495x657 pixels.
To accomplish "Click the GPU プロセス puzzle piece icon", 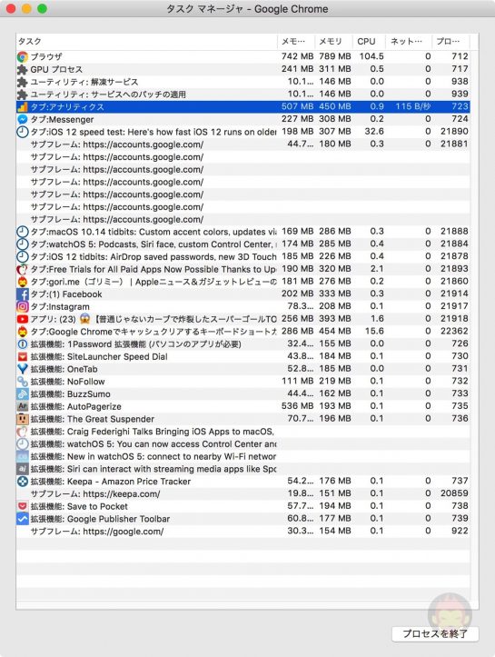I will tap(23, 69).
